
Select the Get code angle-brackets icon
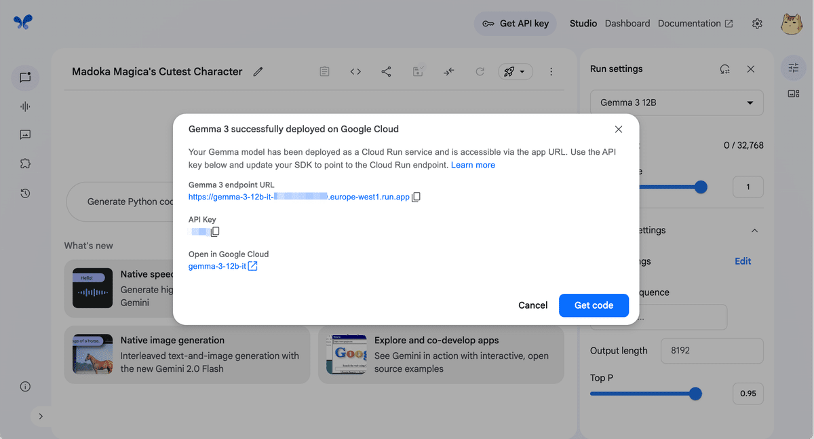tap(355, 71)
